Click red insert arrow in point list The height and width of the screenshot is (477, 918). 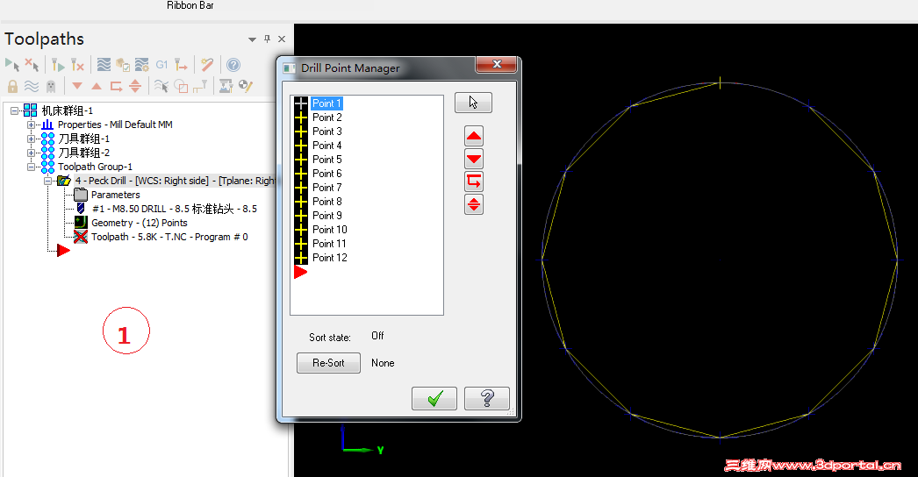pos(300,272)
